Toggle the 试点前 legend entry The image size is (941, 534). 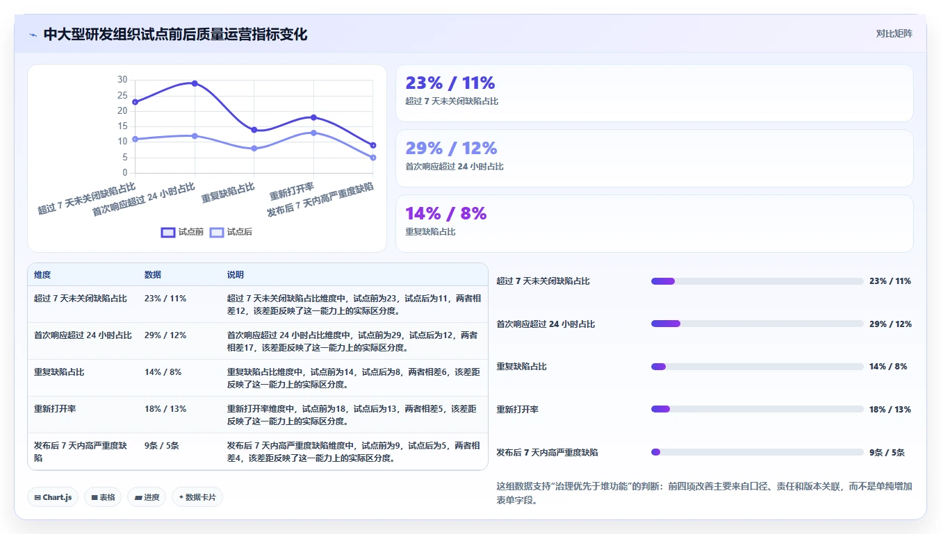(x=182, y=232)
